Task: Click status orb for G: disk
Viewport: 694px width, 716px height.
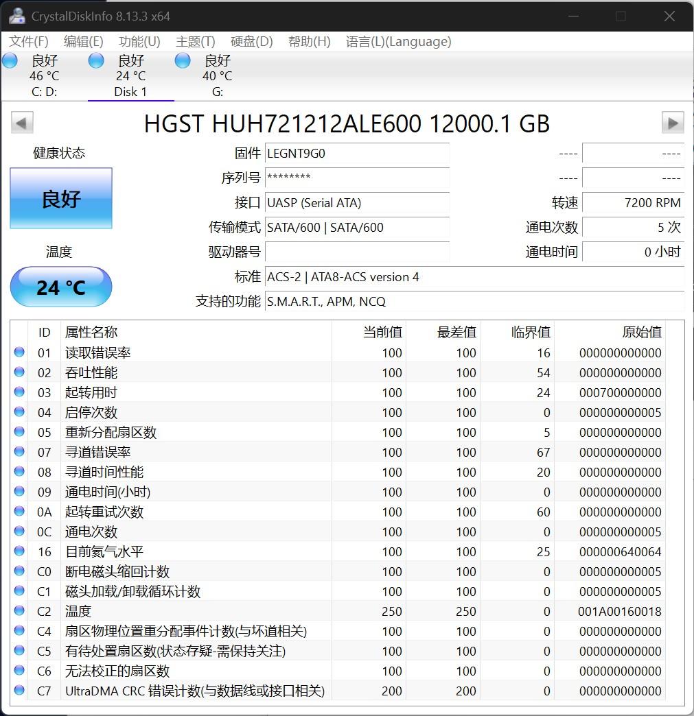Action: click(x=183, y=60)
